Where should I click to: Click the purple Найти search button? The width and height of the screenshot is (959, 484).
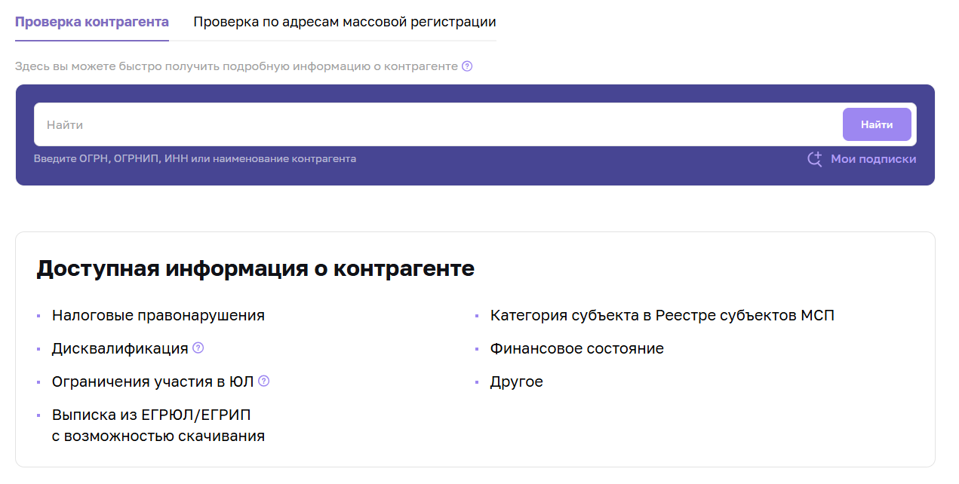pyautogui.click(x=877, y=124)
